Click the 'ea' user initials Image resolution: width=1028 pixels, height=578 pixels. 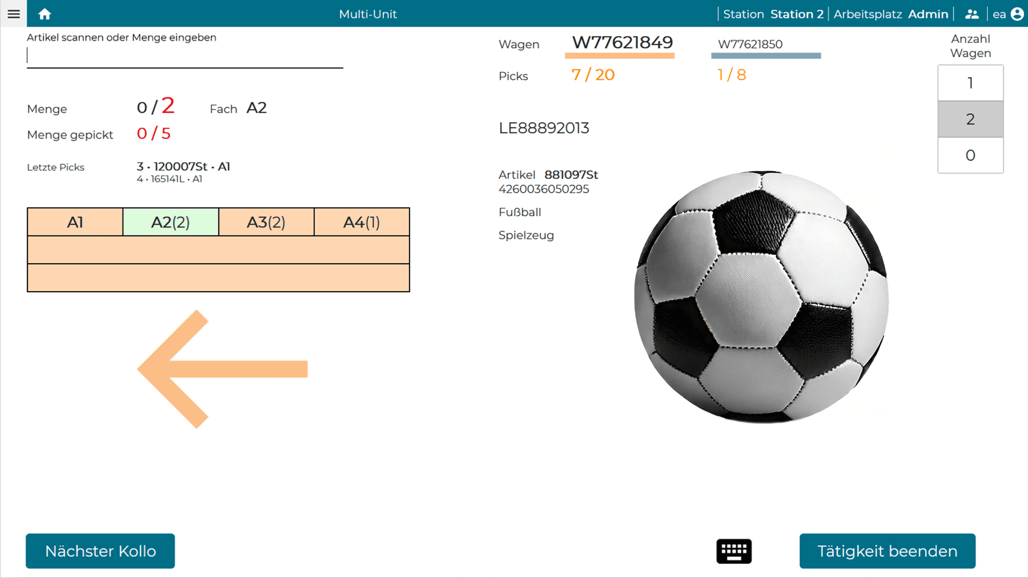(999, 15)
